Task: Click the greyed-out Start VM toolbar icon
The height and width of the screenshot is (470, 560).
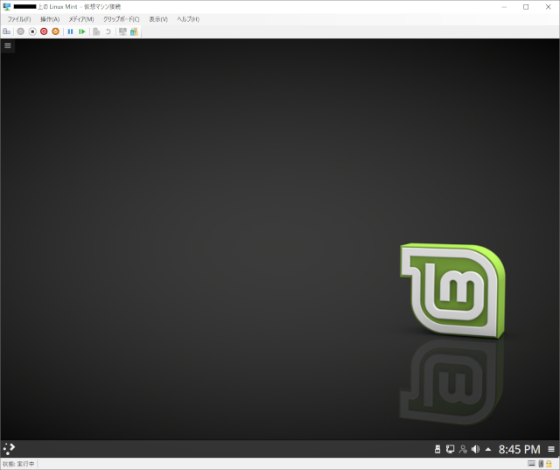Action: (x=21, y=32)
